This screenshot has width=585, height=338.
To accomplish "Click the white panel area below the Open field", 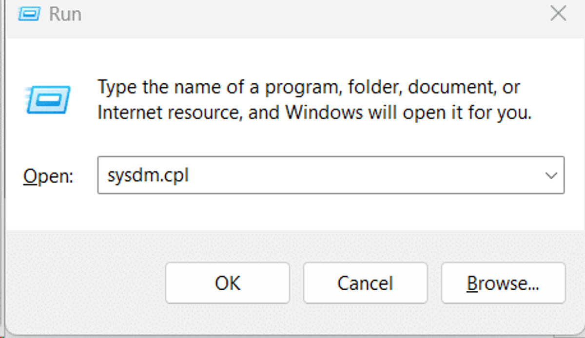I will 292,212.
